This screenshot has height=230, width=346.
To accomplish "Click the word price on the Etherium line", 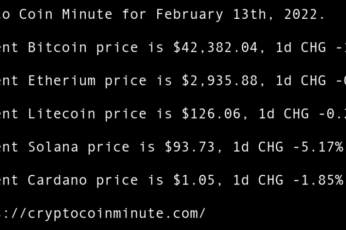I will tap(125, 80).
